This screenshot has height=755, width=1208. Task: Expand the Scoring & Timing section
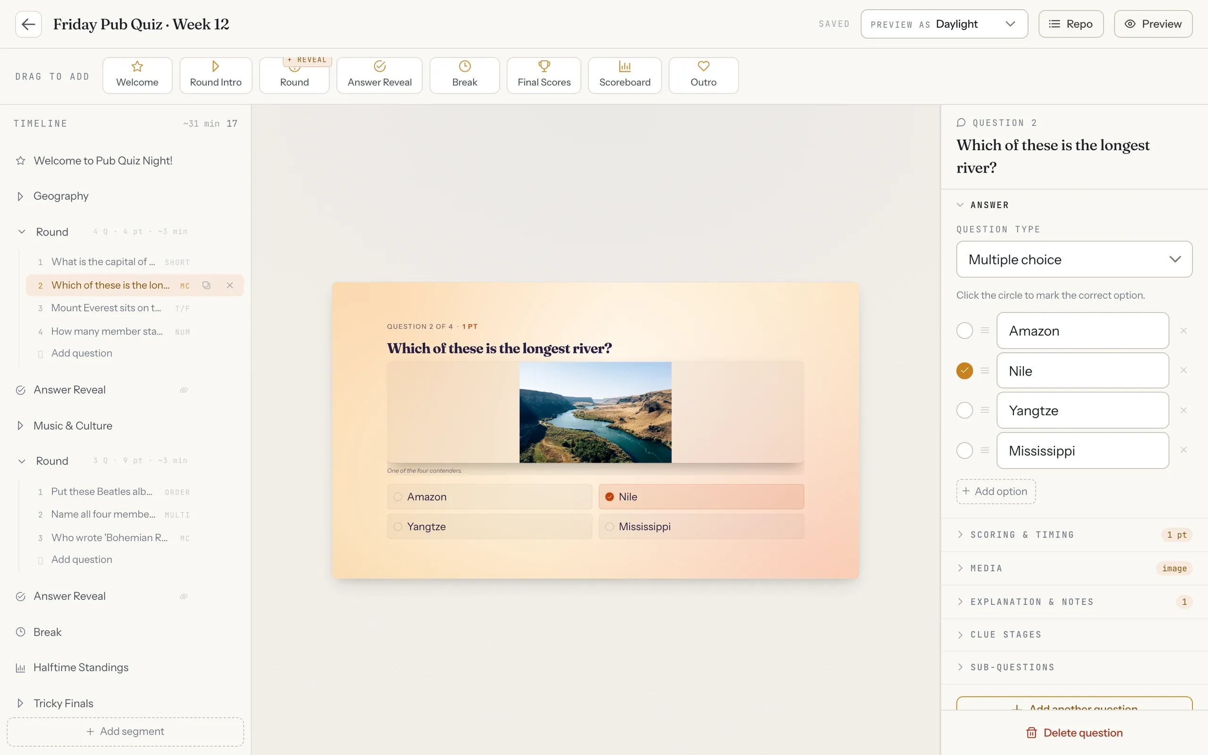coord(1074,534)
